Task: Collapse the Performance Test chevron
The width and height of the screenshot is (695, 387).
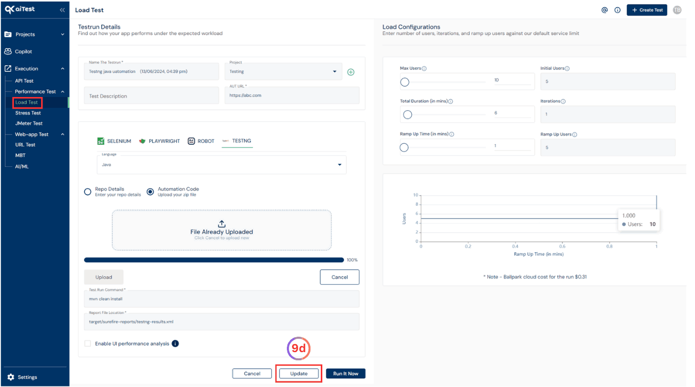Action: click(63, 91)
